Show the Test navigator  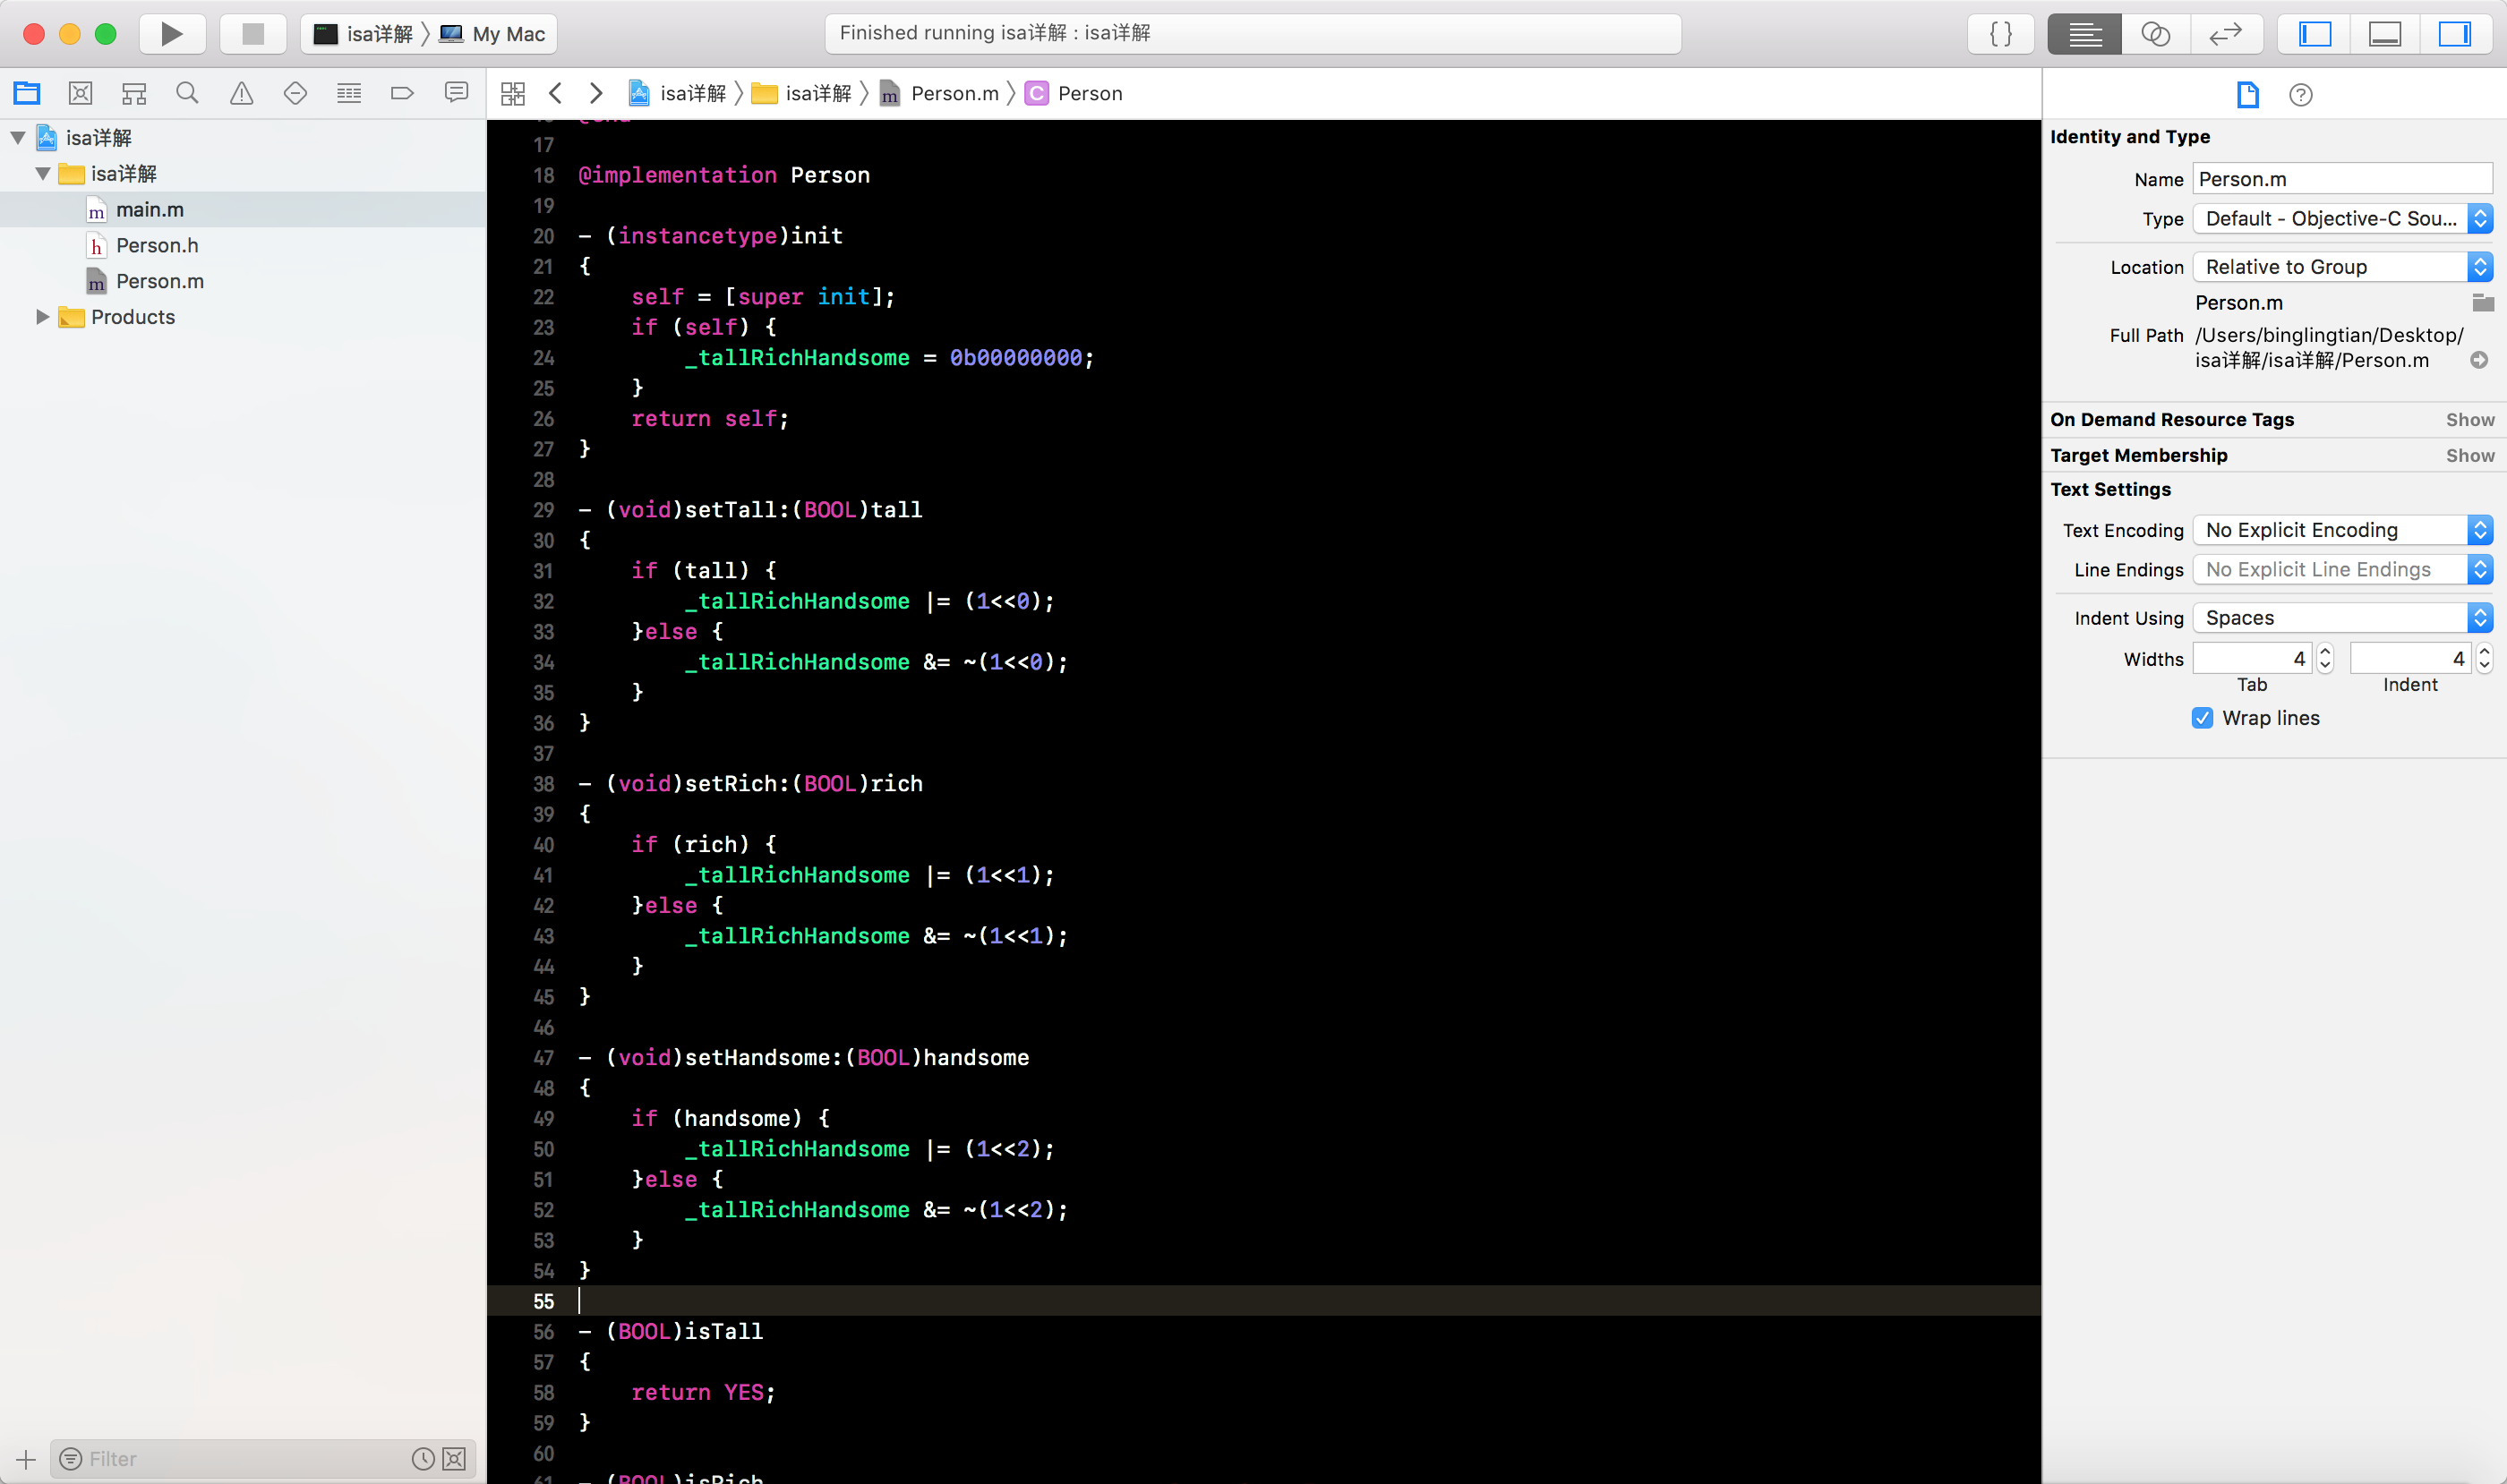[295, 93]
